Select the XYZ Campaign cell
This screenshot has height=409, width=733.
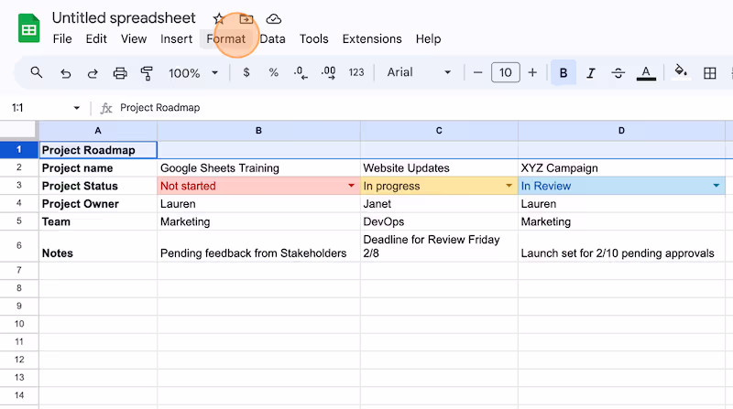tap(621, 168)
